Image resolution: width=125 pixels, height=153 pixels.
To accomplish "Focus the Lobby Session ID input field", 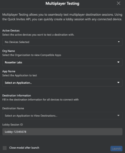I will [x=62, y=132].
